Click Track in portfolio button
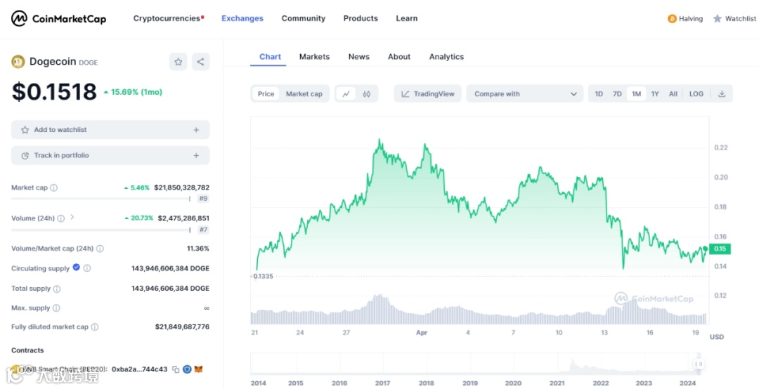Viewport: 759px width, 389px height. point(110,156)
